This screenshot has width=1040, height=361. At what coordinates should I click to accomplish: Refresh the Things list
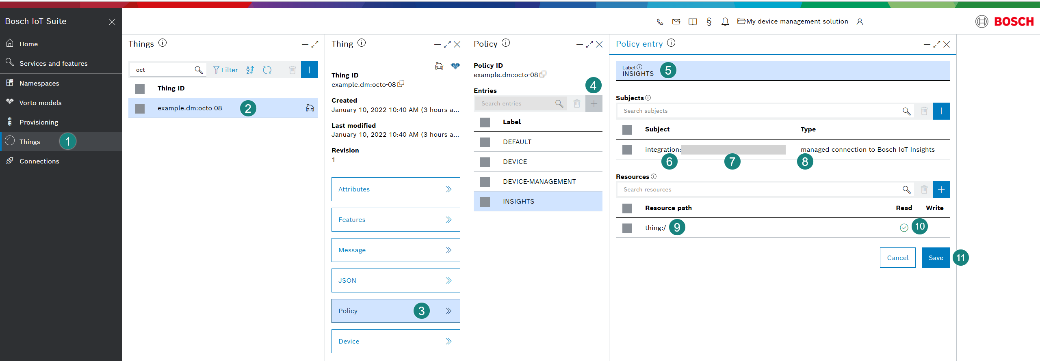[x=267, y=70]
